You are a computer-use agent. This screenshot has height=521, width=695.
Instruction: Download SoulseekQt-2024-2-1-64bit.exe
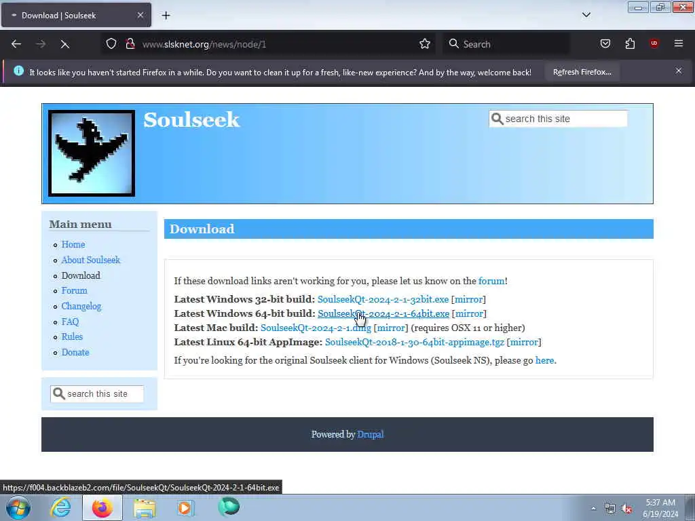click(383, 313)
